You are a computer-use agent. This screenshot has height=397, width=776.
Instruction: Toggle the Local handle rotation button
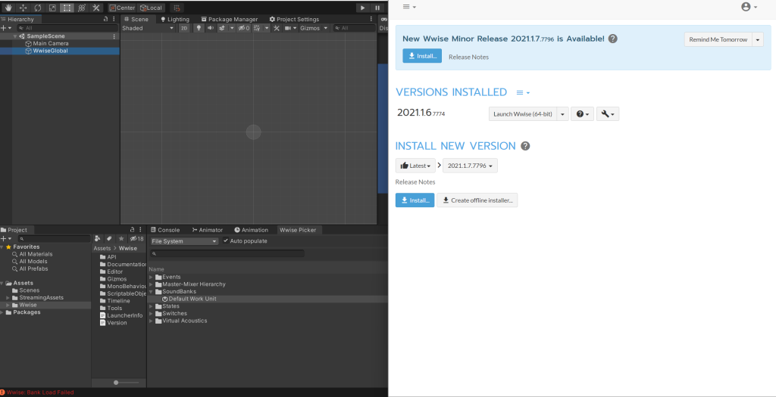(151, 8)
